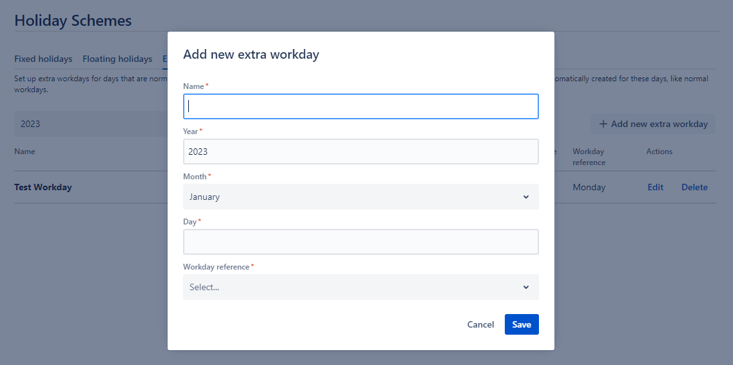Click the Holiday Schemes page heading
Viewport: 733px width, 365px height.
click(73, 21)
